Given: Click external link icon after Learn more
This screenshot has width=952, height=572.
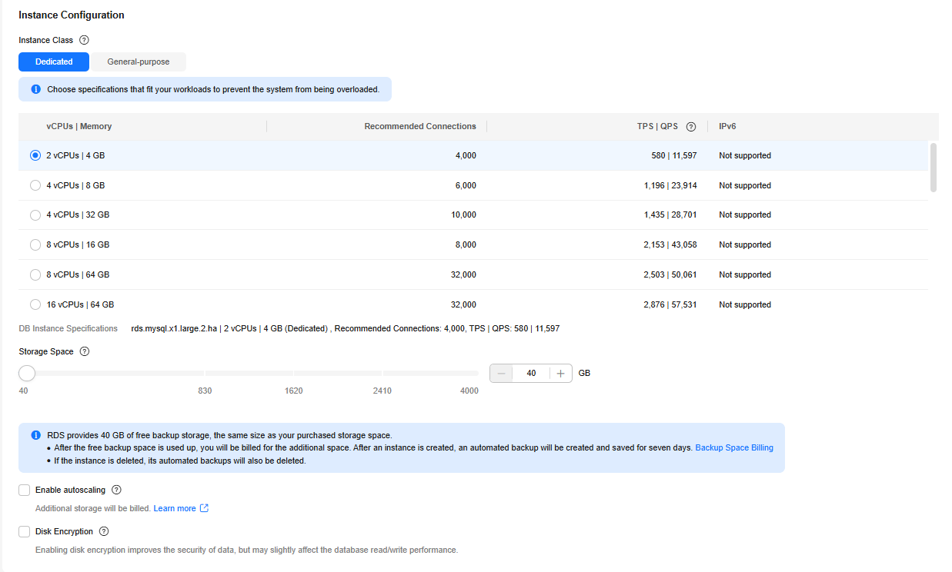Looking at the screenshot, I should [205, 508].
